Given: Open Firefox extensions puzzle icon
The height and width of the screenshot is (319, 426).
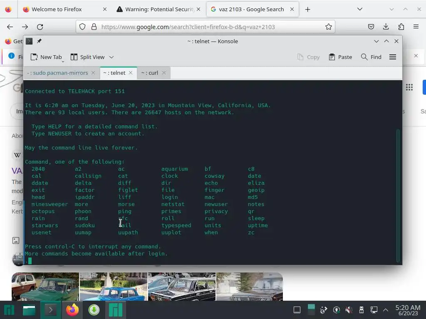Looking at the screenshot, I should click(x=401, y=27).
